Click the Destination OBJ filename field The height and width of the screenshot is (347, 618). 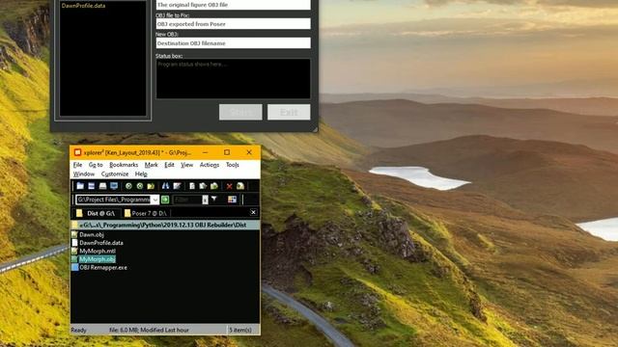233,43
